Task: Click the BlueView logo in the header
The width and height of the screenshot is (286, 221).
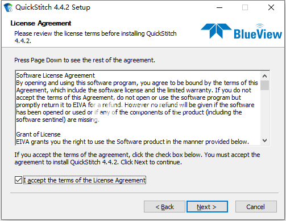Action: (242, 31)
